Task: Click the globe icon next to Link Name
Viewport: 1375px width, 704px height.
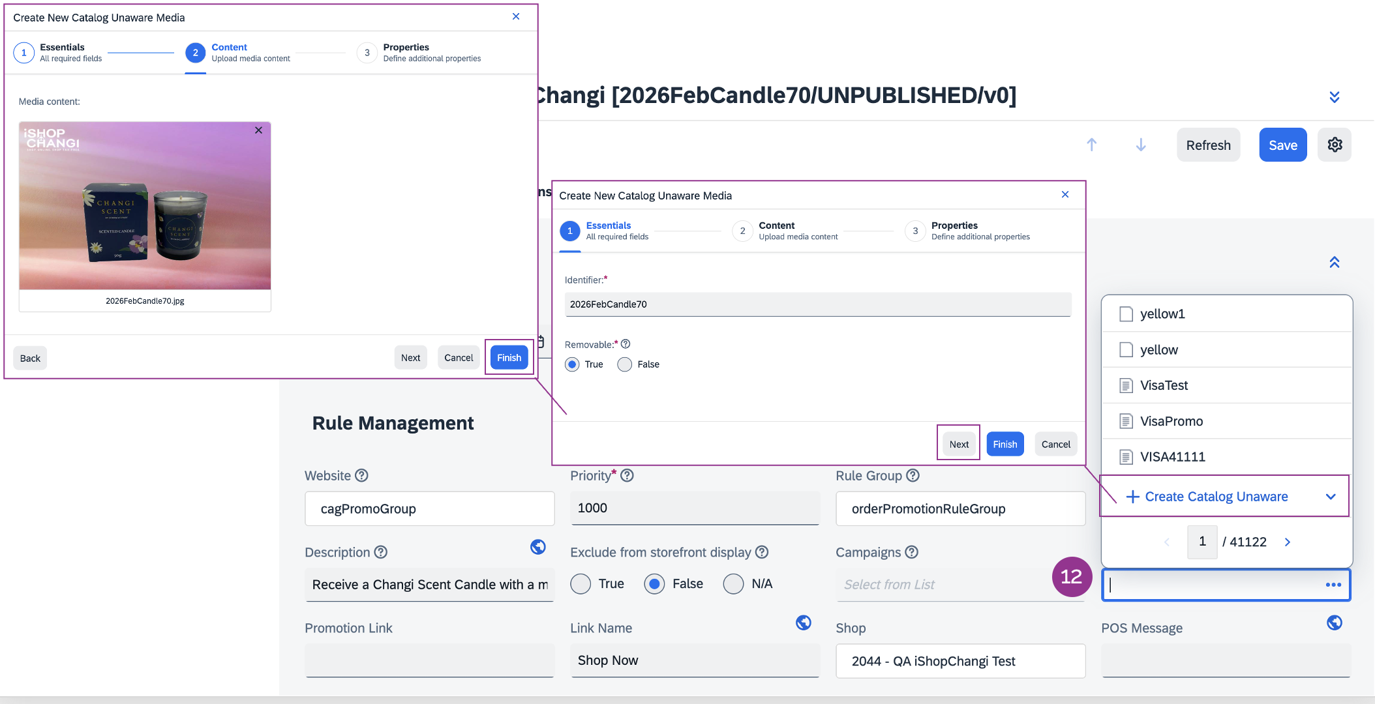Action: pos(804,623)
